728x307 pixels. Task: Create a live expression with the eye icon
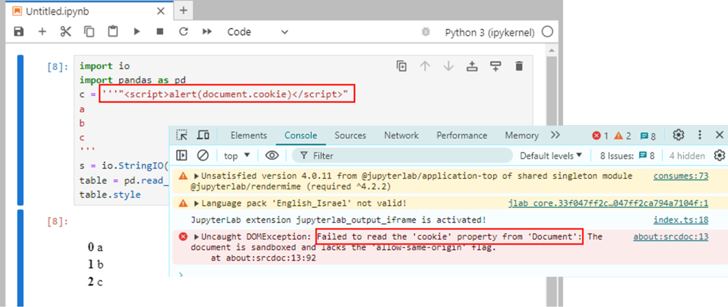272,156
